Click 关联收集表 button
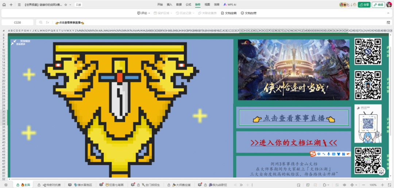Image resolution: width=394 pixels, height=188 pixels. coord(207,13)
